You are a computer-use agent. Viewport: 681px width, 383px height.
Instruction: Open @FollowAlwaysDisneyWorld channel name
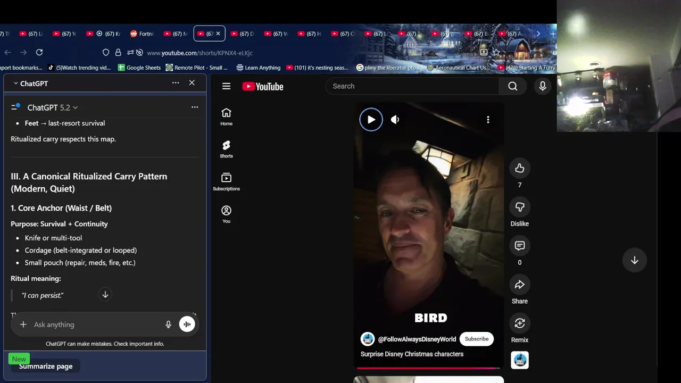pos(417,339)
